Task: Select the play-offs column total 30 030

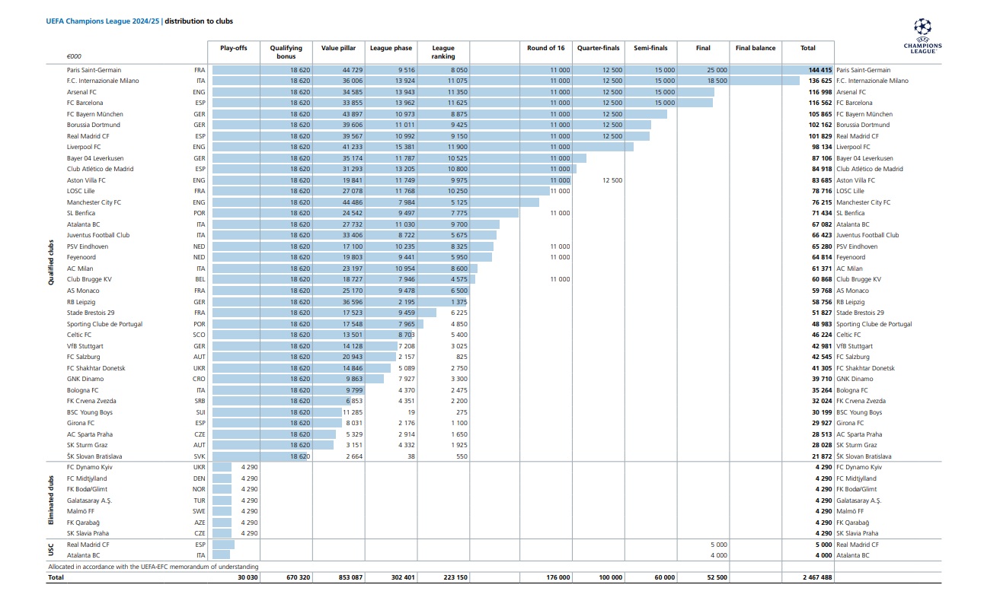Action: click(x=244, y=578)
